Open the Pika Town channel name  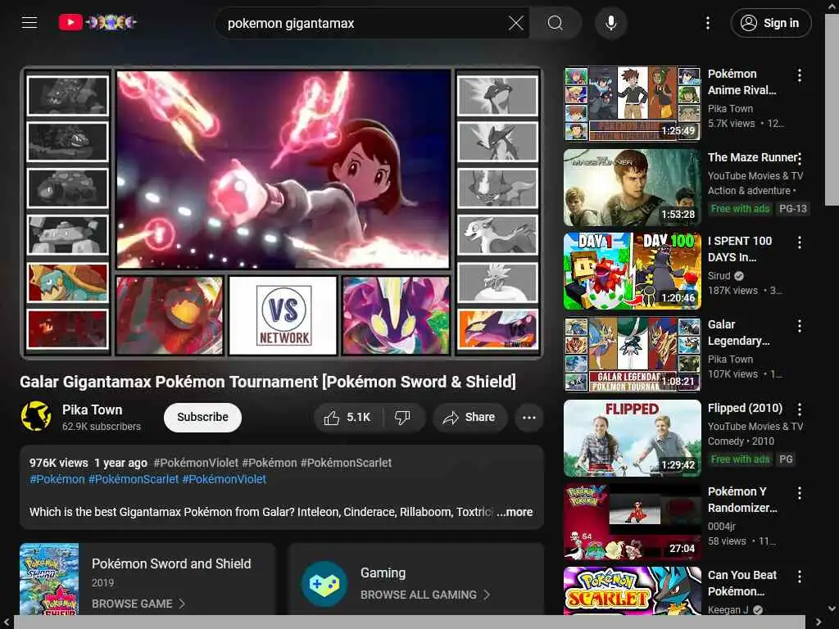pyautogui.click(x=92, y=410)
